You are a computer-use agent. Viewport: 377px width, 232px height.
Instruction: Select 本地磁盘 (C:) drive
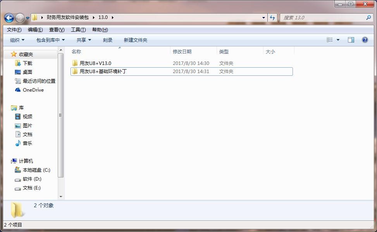pos(35,170)
